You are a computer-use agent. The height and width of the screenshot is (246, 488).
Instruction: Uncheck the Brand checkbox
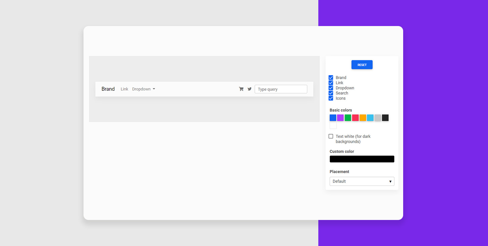(331, 77)
